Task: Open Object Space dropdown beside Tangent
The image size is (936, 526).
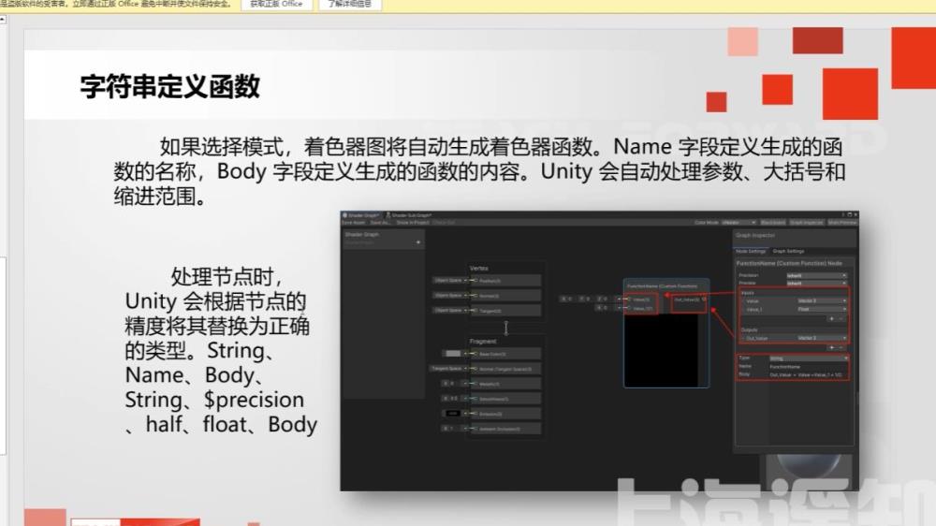Action: [x=450, y=310]
